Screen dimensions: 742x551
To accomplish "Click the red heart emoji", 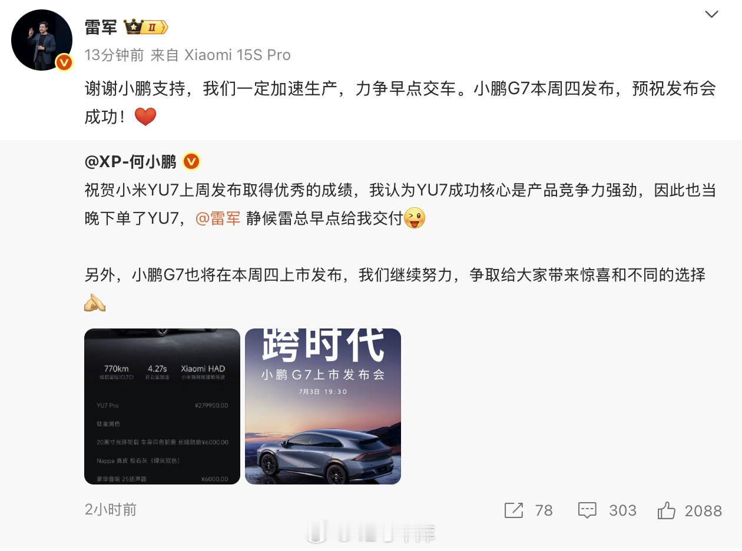I will click(x=145, y=117).
